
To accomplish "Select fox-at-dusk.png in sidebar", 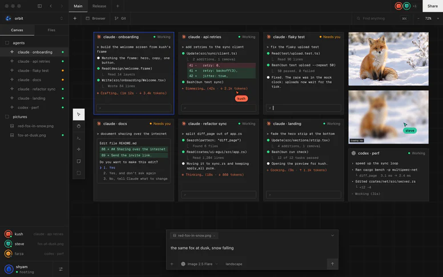I will click(34, 135).
